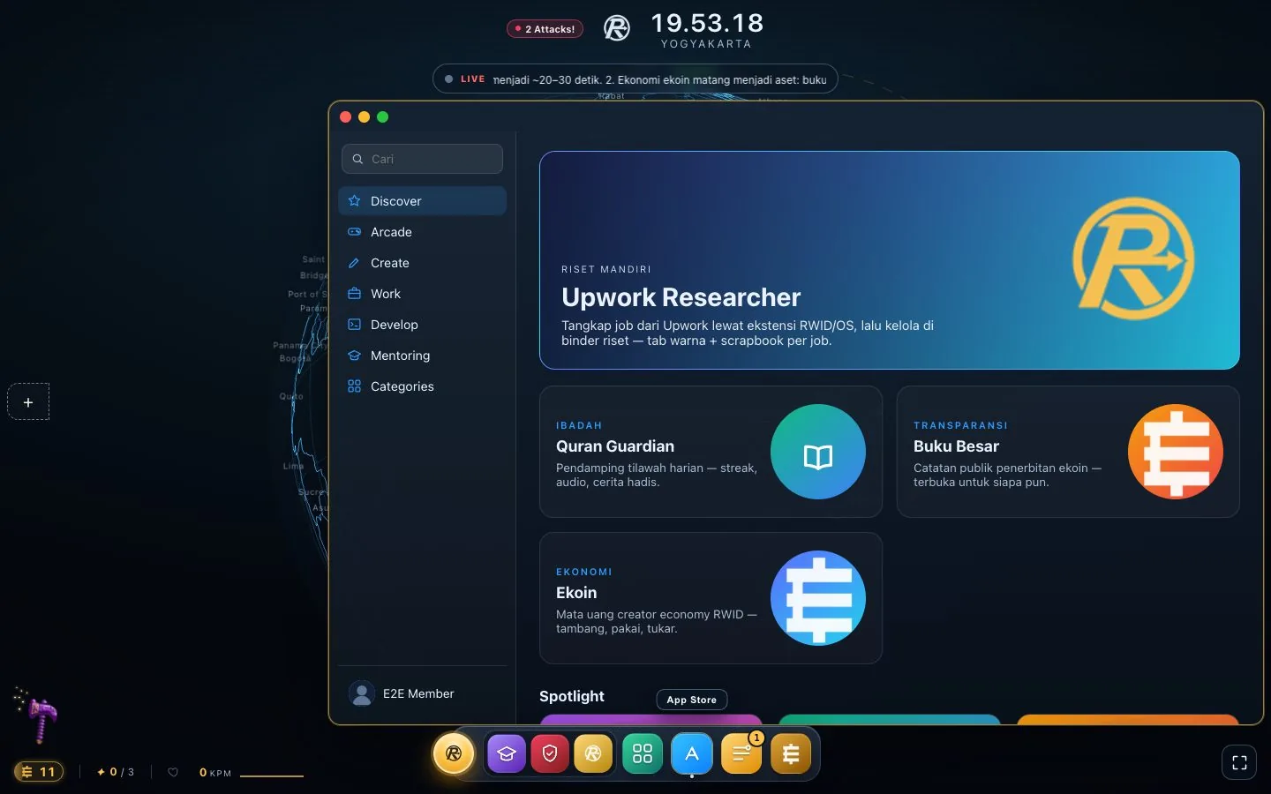
Task: Open the red shield dock app
Action: [x=550, y=753]
